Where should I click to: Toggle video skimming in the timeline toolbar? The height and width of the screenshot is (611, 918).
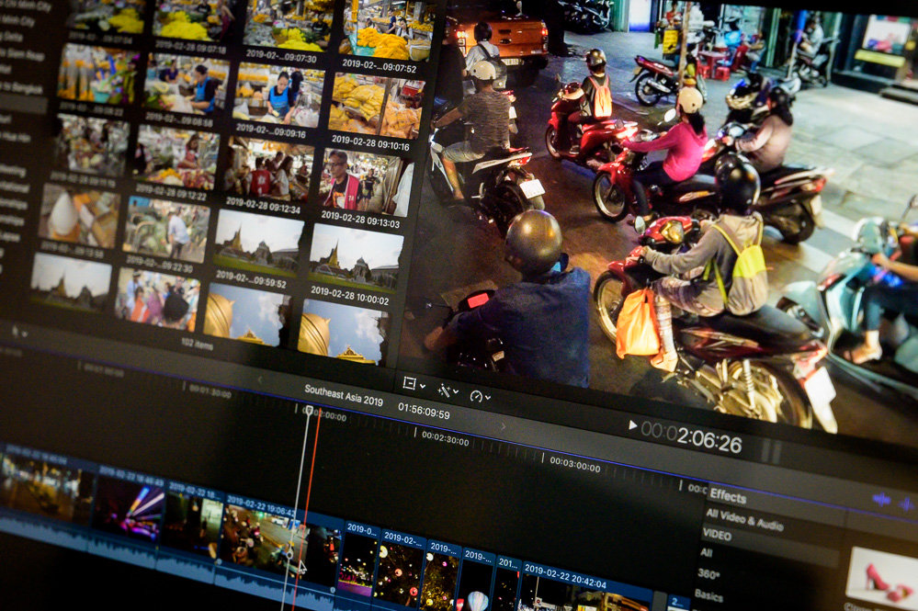tap(881, 499)
